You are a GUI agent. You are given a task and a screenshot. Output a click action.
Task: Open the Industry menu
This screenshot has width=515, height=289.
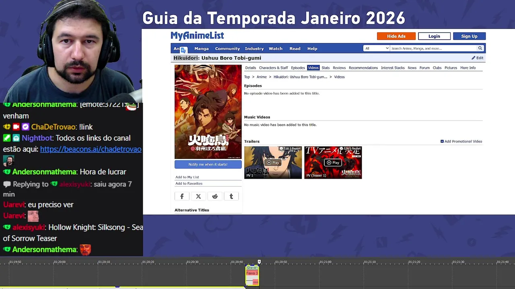pyautogui.click(x=254, y=49)
